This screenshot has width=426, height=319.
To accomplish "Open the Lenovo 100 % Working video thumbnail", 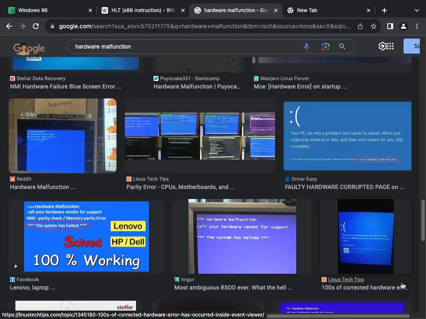I will 87,236.
